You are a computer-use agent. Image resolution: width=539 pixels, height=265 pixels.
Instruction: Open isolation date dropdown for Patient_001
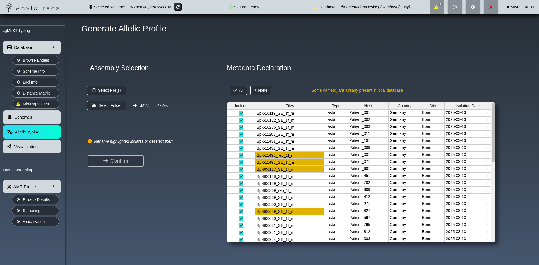click(x=487, y=113)
